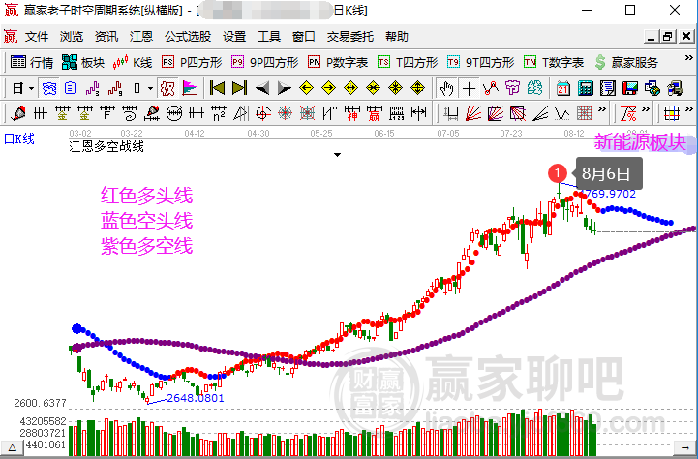The height and width of the screenshot is (459, 698).
Task: Restore the inner chart window
Action: coord(668,36)
